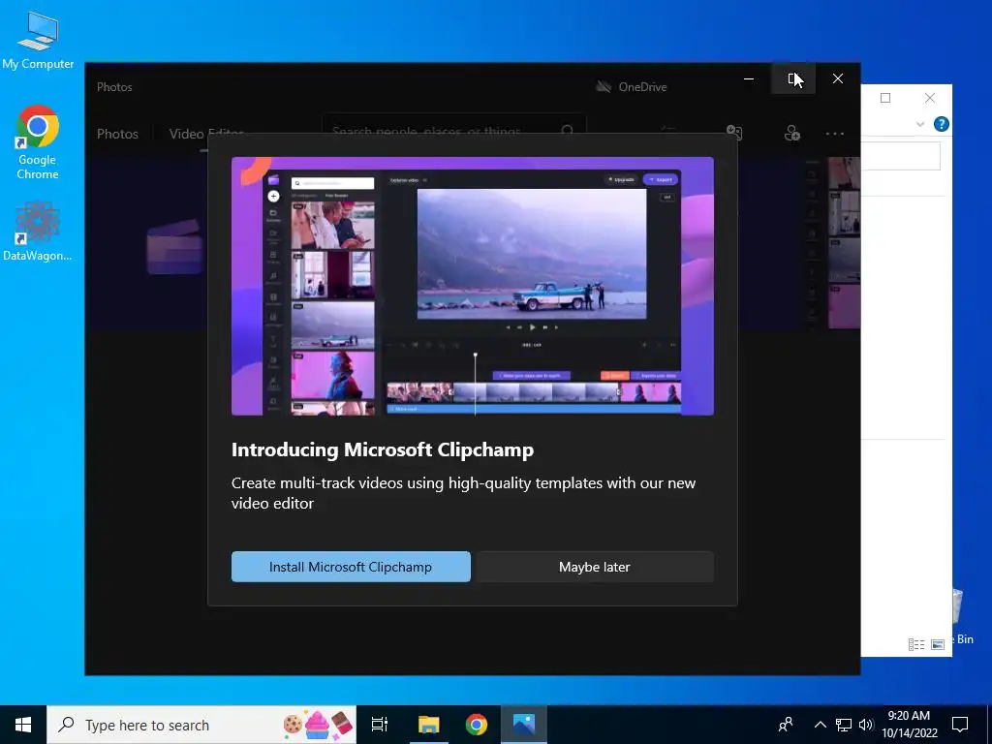Dismiss the dialog with Maybe later
992x744 pixels.
[594, 567]
